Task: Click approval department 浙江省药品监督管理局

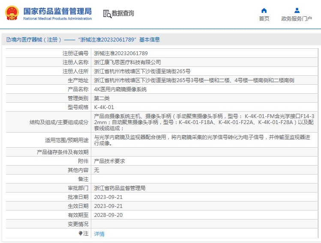Action: tap(120, 188)
